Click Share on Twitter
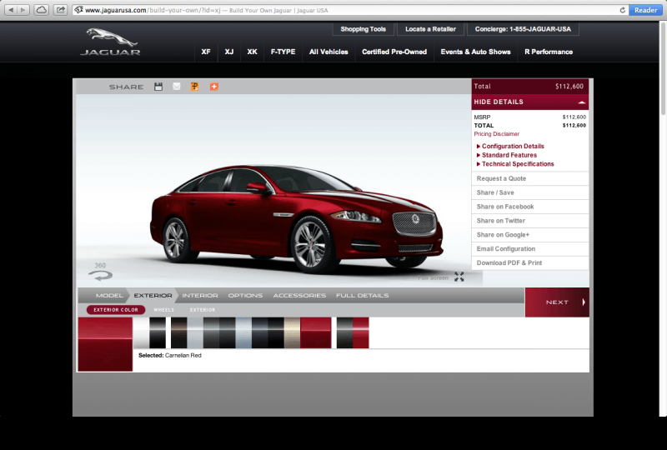Viewport: 667px width, 450px height. tap(530, 221)
